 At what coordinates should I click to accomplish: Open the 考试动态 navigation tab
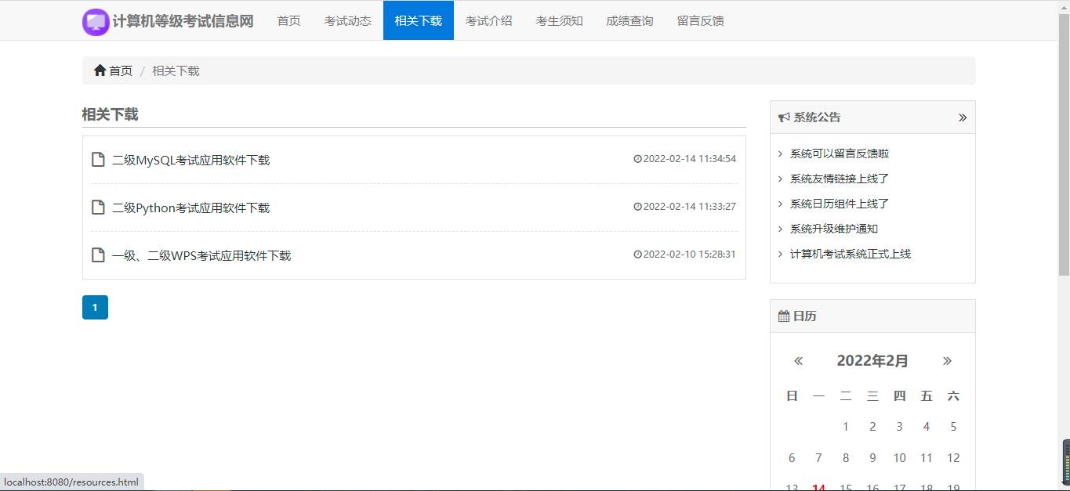click(348, 20)
